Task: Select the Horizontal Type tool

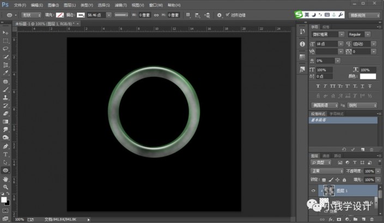Action: click(5, 154)
